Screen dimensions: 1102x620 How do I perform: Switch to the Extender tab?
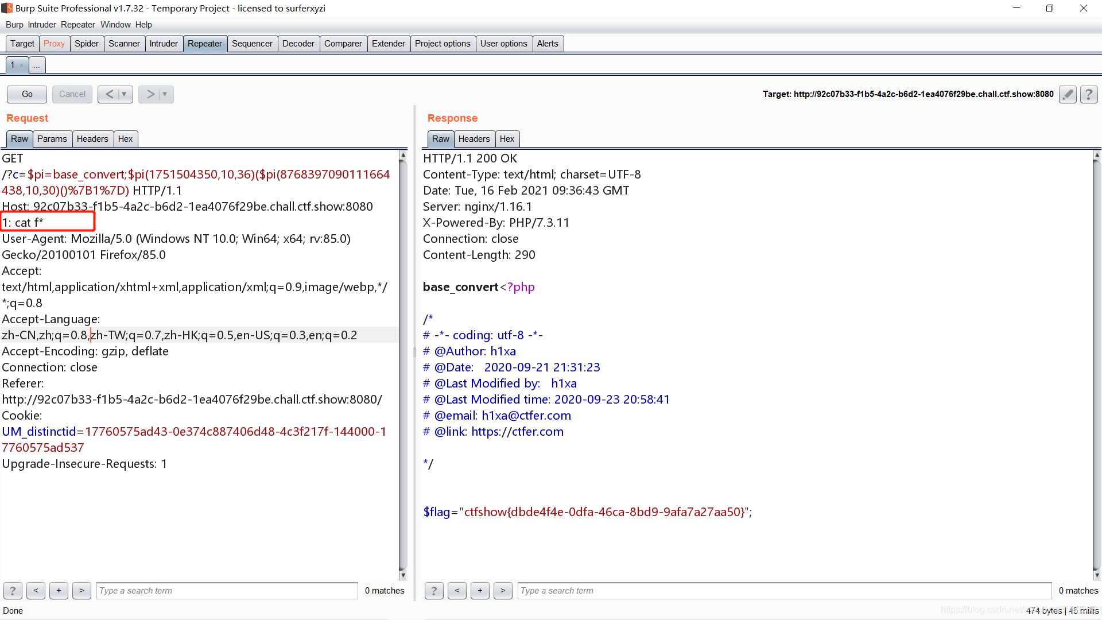(x=389, y=44)
